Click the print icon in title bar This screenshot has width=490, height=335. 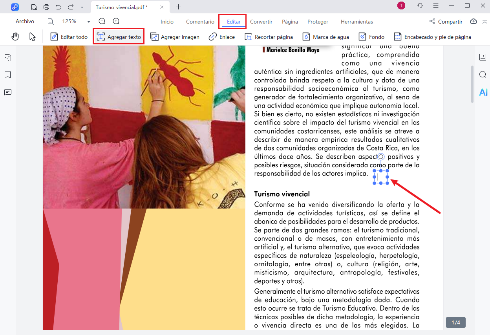pyautogui.click(x=46, y=7)
